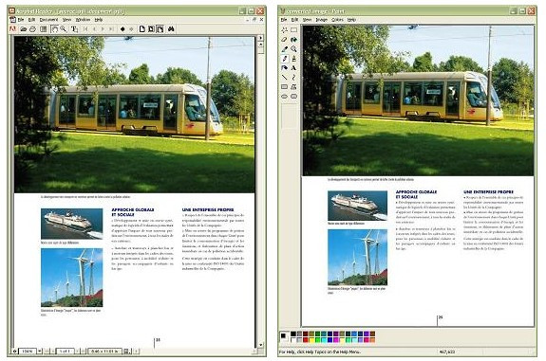Open the File menu in Acrobat Reader
Screen dimensions: 546x361
coord(21,20)
